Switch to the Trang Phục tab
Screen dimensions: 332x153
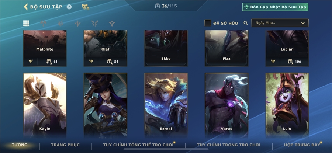65,145
